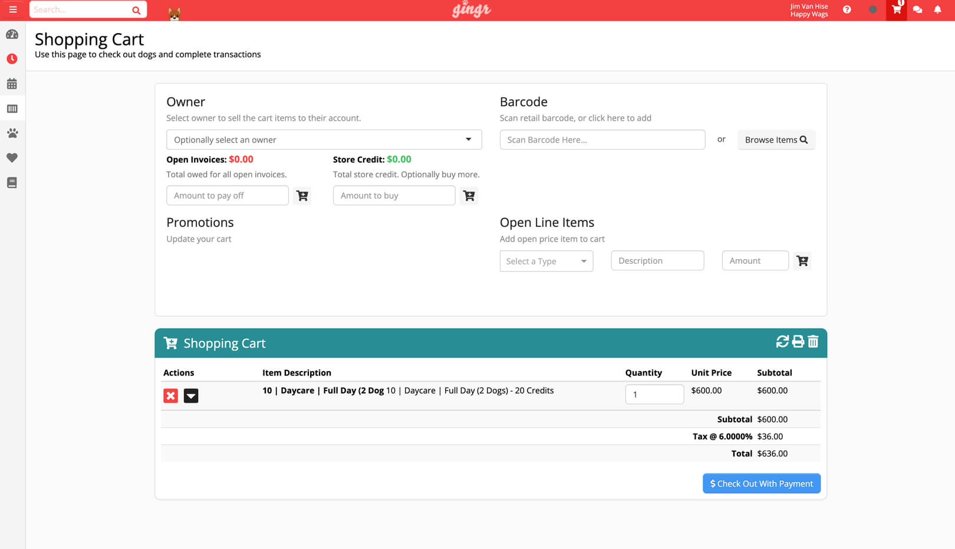Expand the Select a Type dropdown
This screenshot has width=955, height=549.
point(546,261)
